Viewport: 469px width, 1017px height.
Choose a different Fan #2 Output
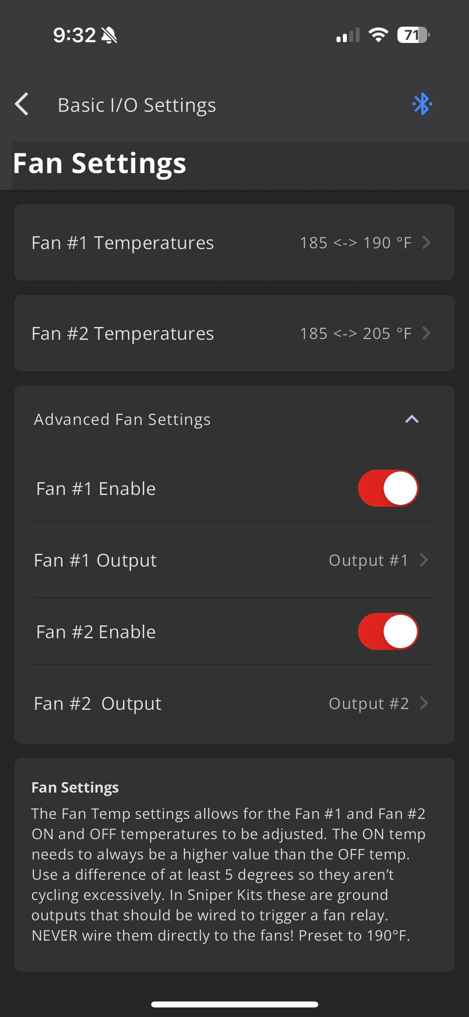[234, 703]
